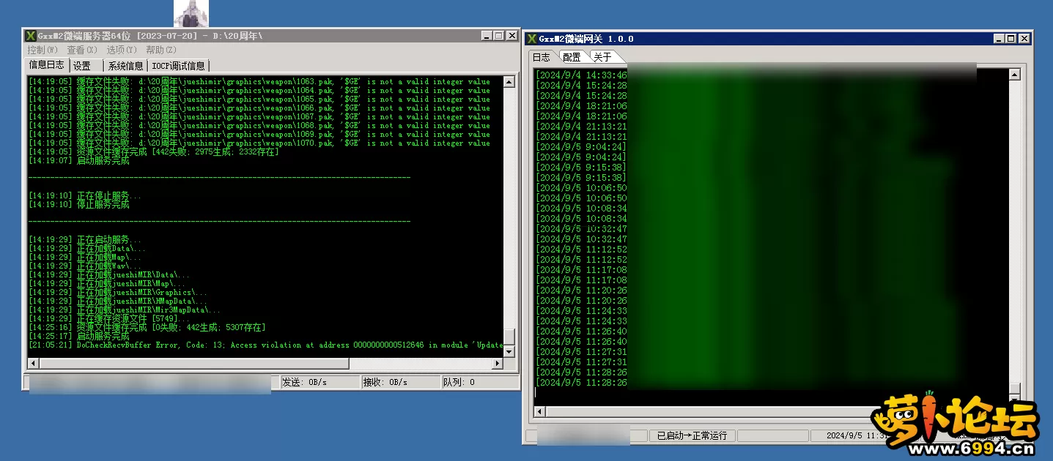Show the 关于 tab in gateway window
The height and width of the screenshot is (461, 1053).
point(602,57)
